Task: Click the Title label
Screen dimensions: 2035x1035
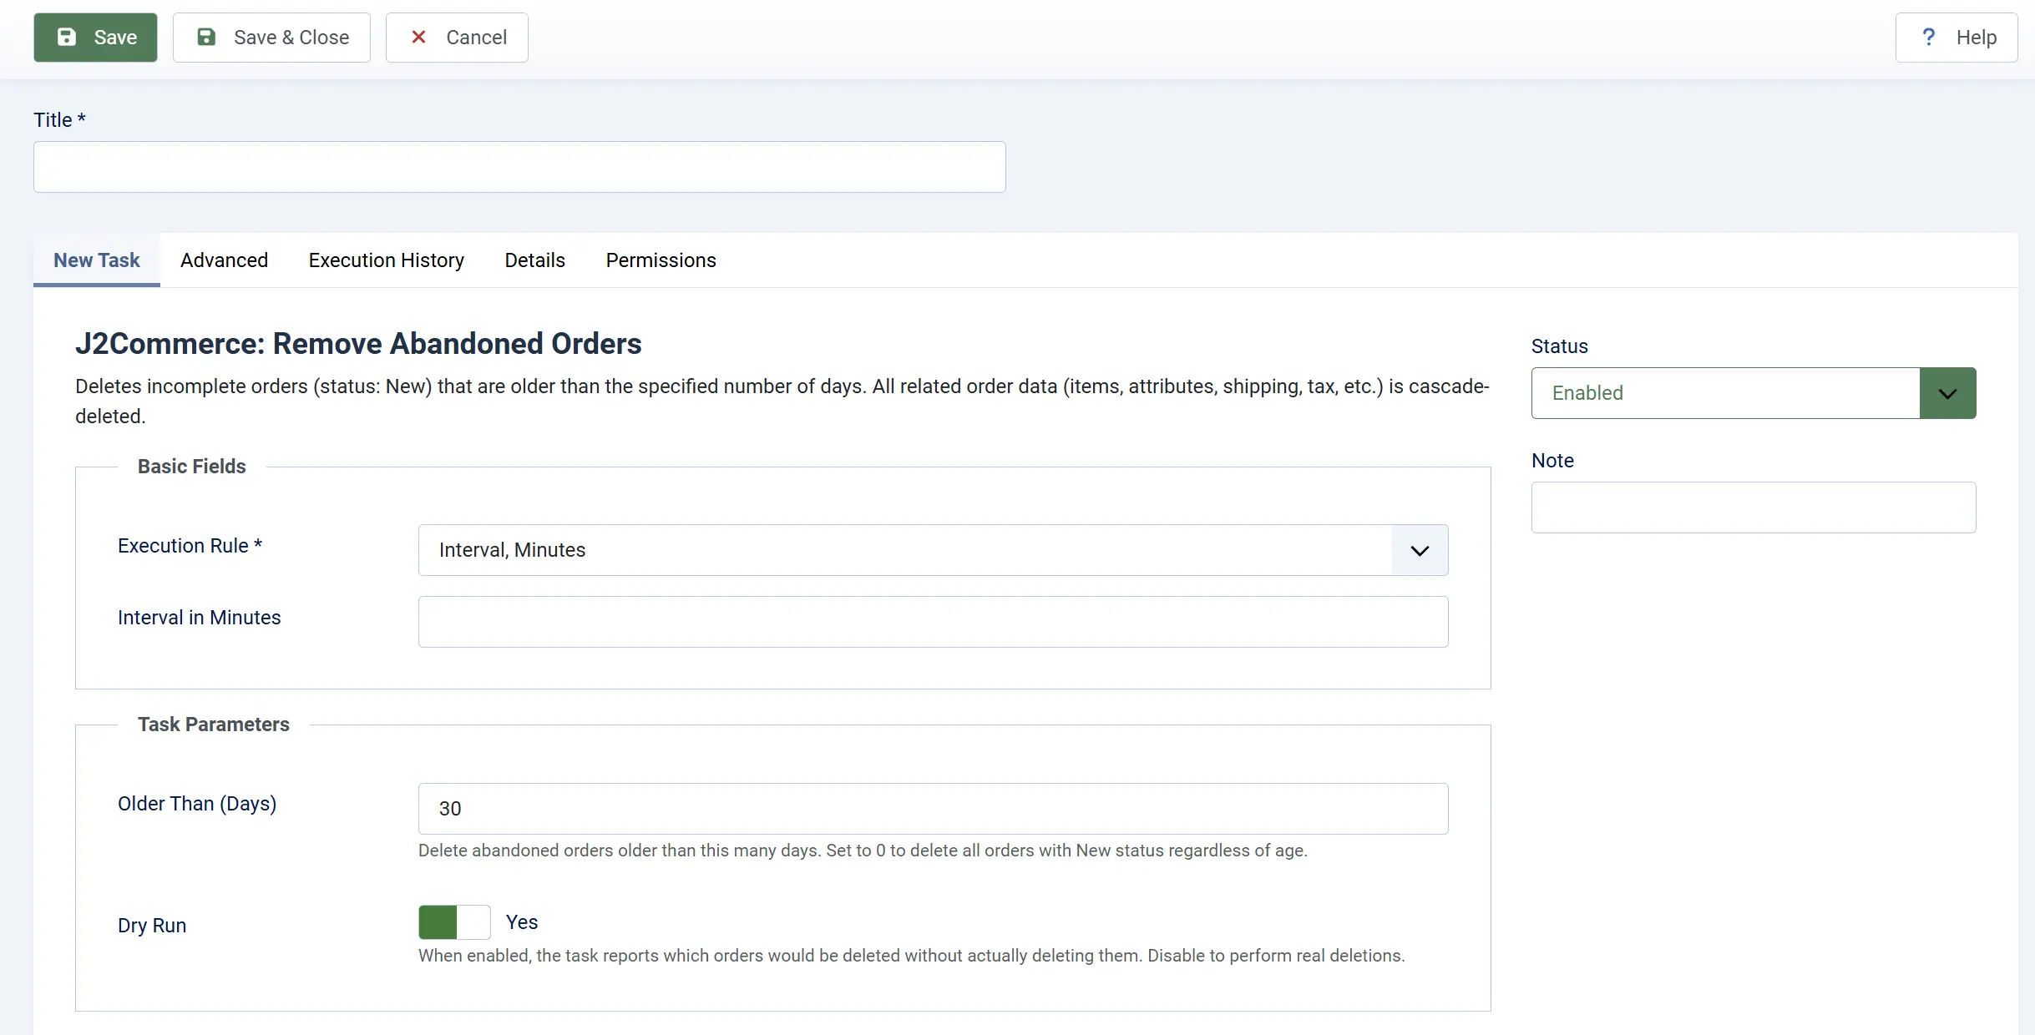Action: pyautogui.click(x=59, y=120)
